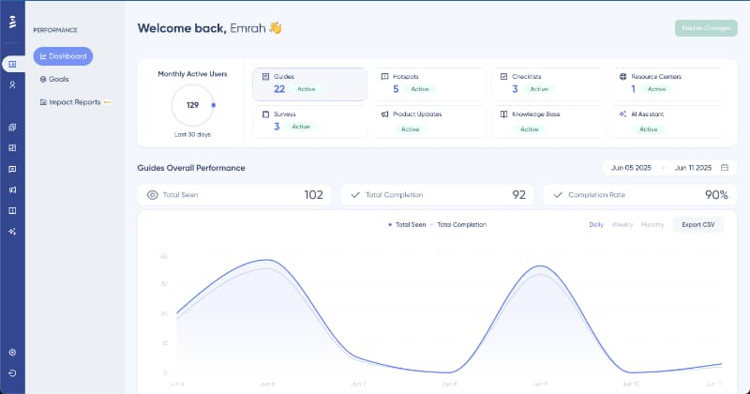Viewport: 750px width, 394px height.
Task: Open the Knowledge Base Active card
Action: click(x=548, y=122)
